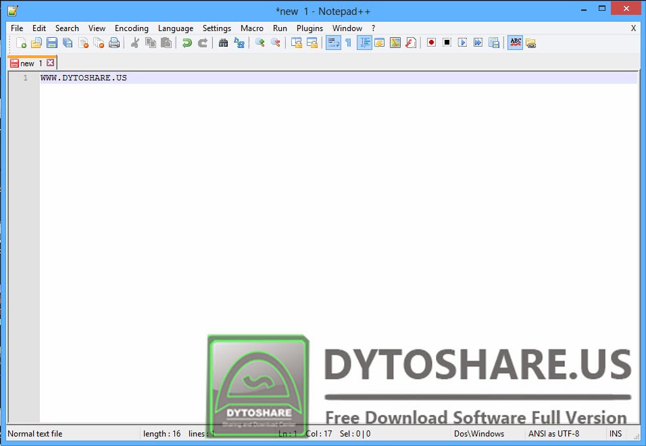646x446 pixels.
Task: Toggle ABC spell check button
Action: tap(516, 43)
